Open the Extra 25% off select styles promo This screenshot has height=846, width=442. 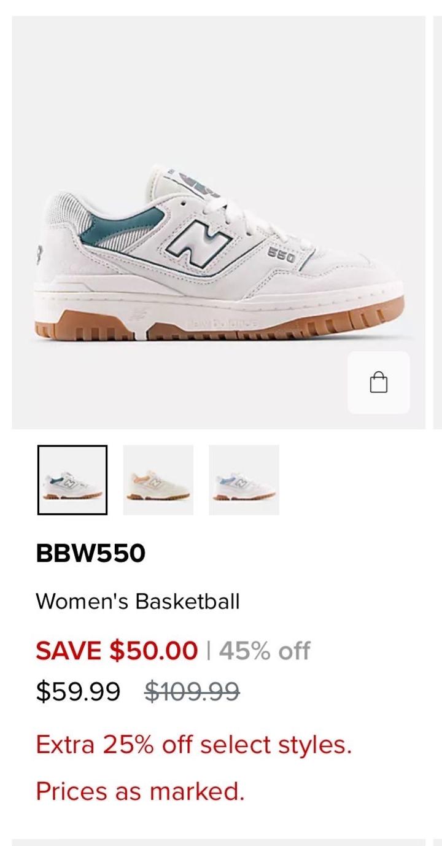193,745
